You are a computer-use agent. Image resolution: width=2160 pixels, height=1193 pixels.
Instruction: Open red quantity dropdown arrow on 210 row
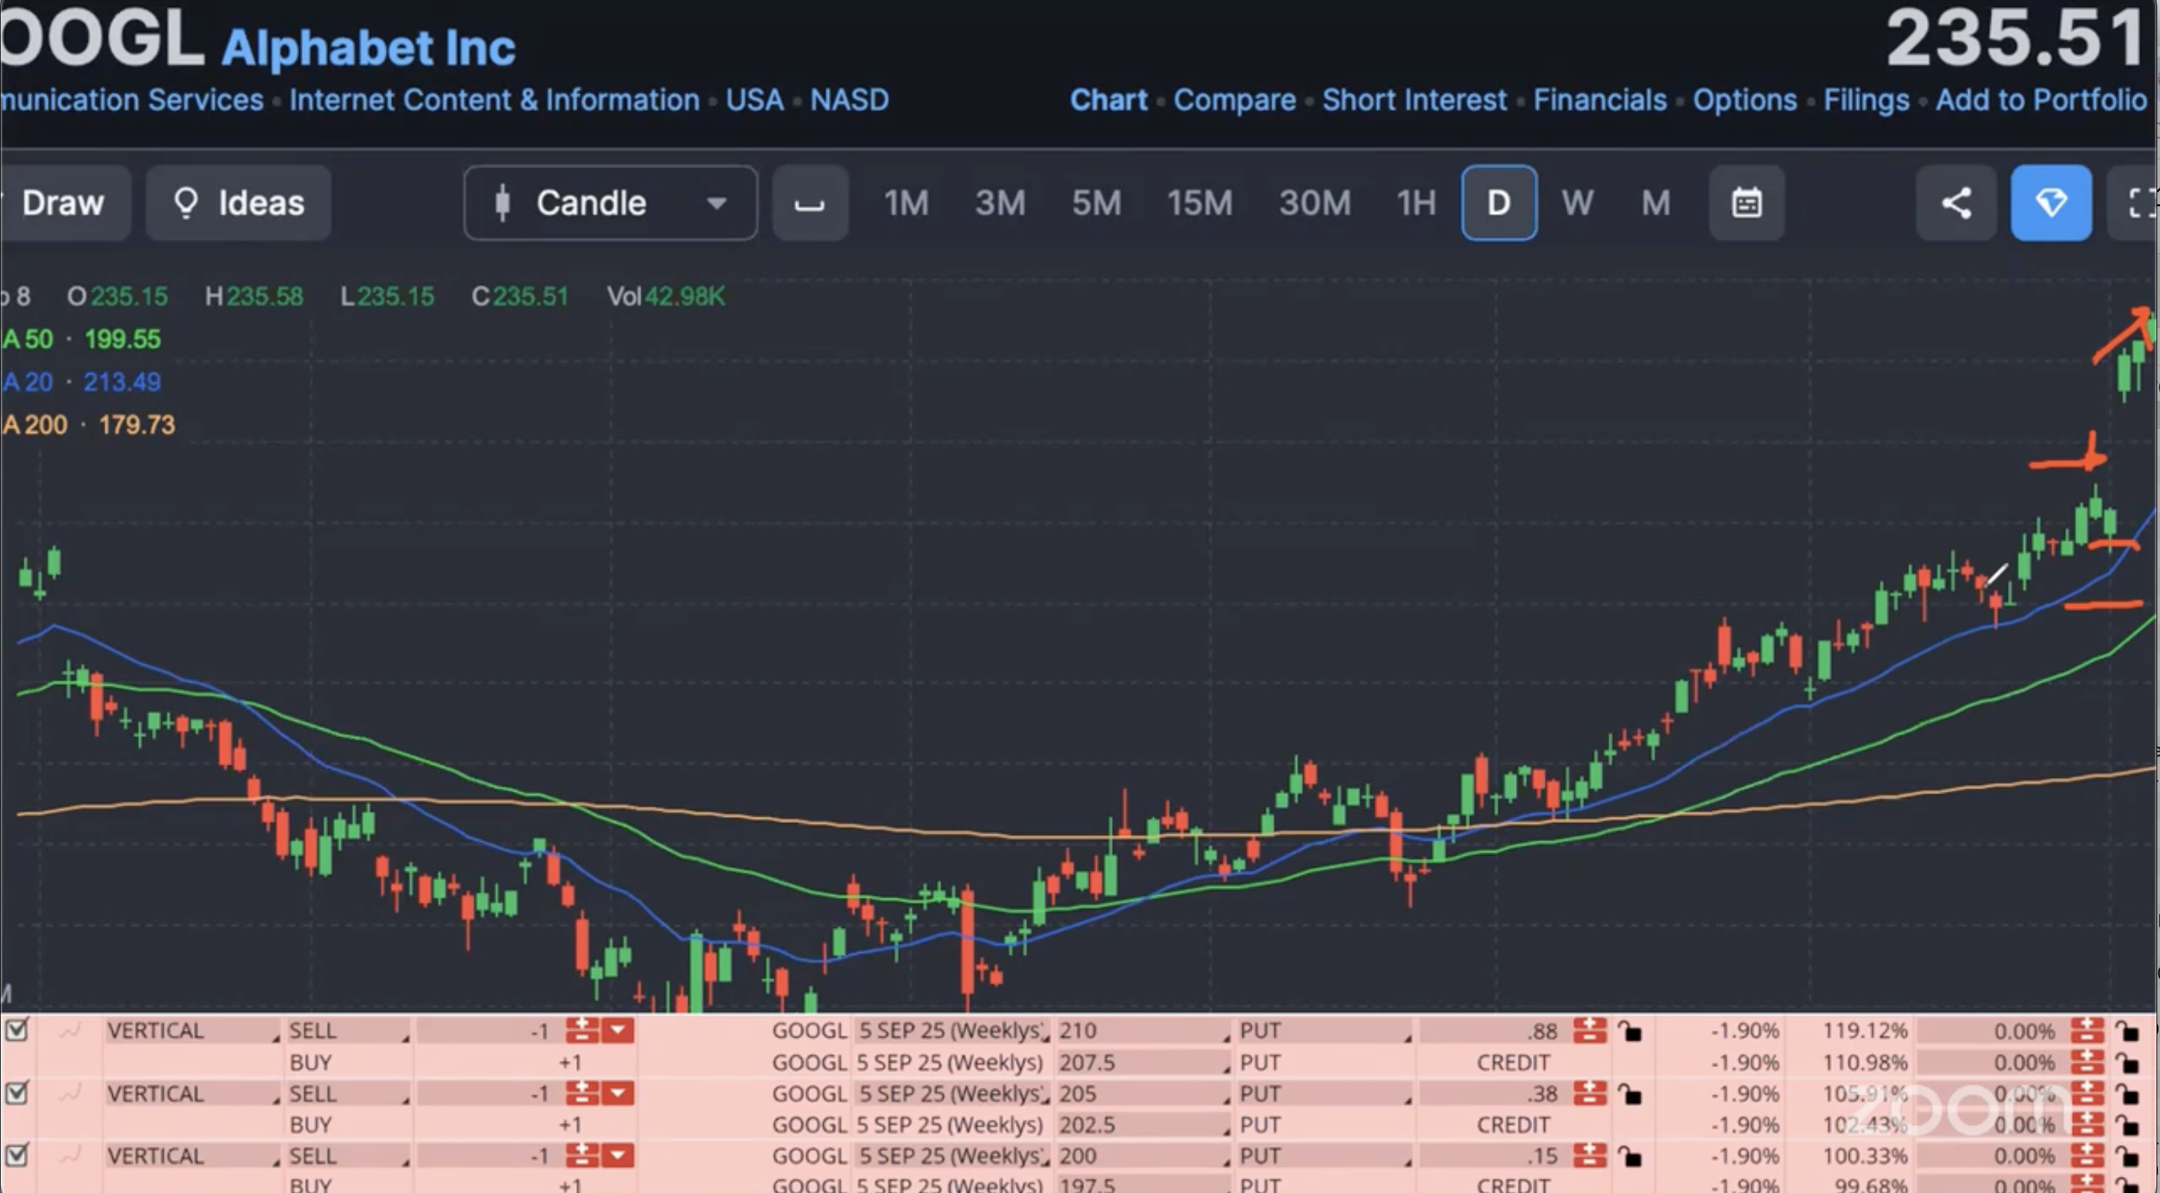(x=618, y=1031)
